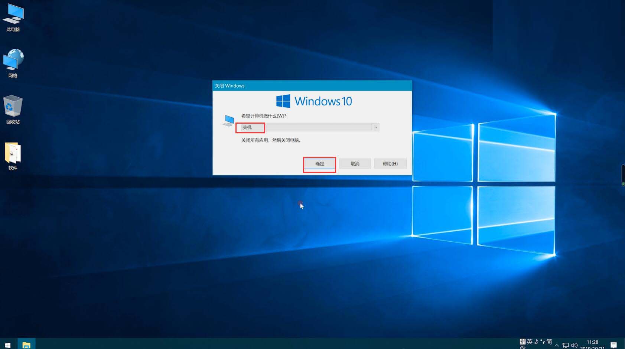Select the 网络 desktop icon
The height and width of the screenshot is (349, 625).
[13, 63]
